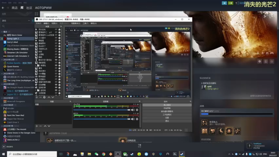This screenshot has width=279, height=157.
Task: Expand the 监控组 folder in sources
Action: tap(36, 90)
